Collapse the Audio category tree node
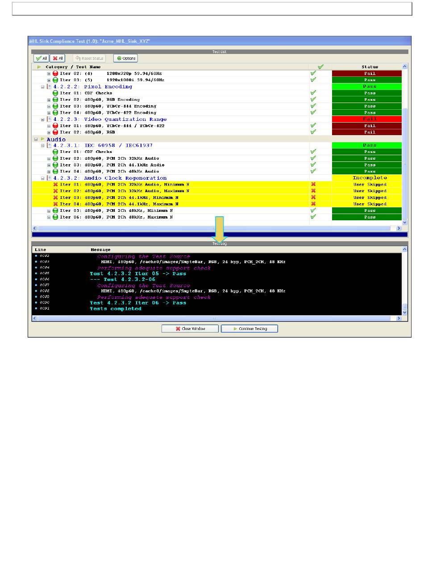The image size is (424, 565). [x=37, y=139]
